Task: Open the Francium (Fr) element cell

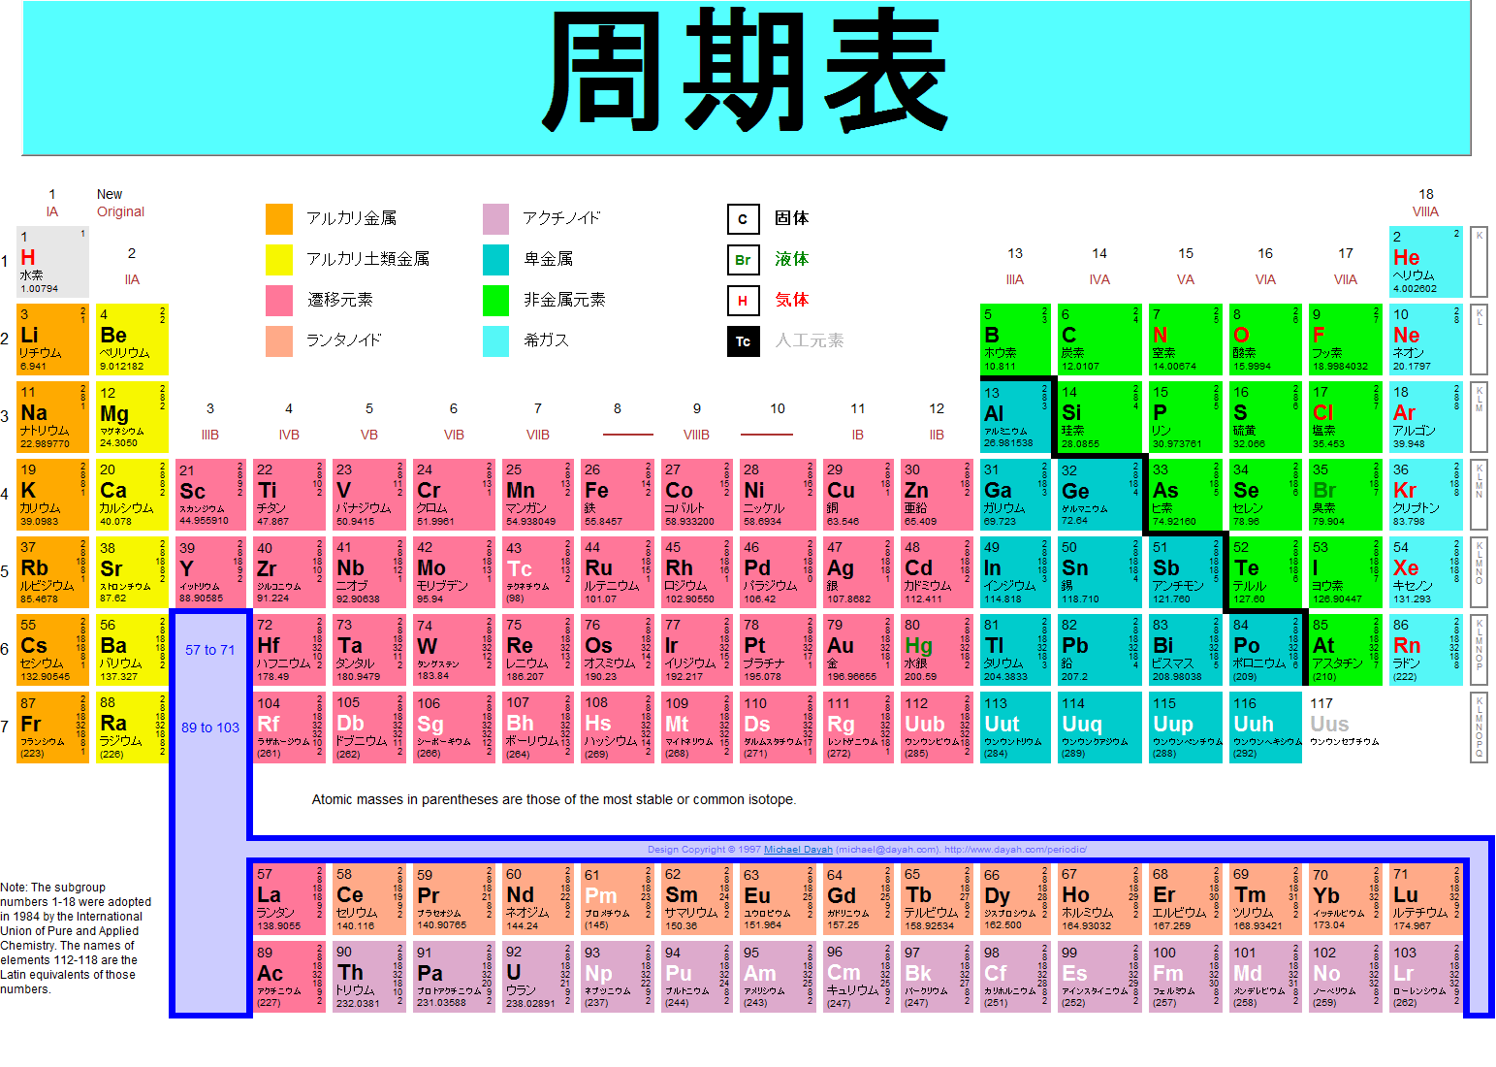Action: point(52,727)
